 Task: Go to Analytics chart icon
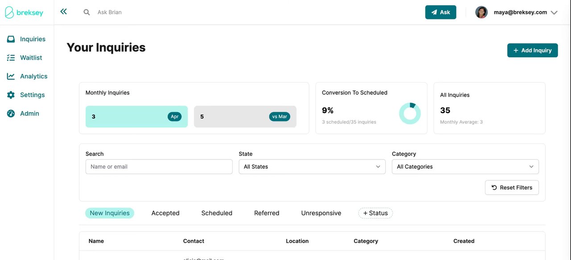coord(11,77)
